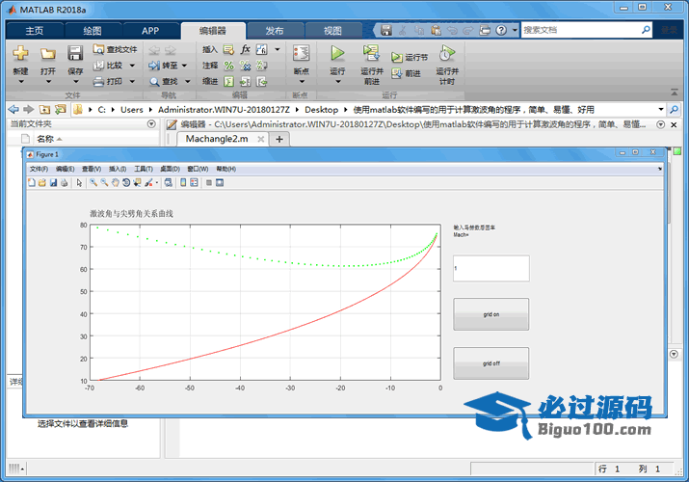Click the Open (打开) folder icon
This screenshot has width=689, height=482.
point(48,53)
